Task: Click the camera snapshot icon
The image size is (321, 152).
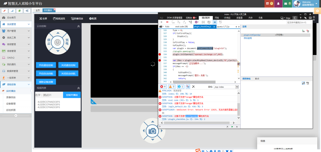Action: 152,131
